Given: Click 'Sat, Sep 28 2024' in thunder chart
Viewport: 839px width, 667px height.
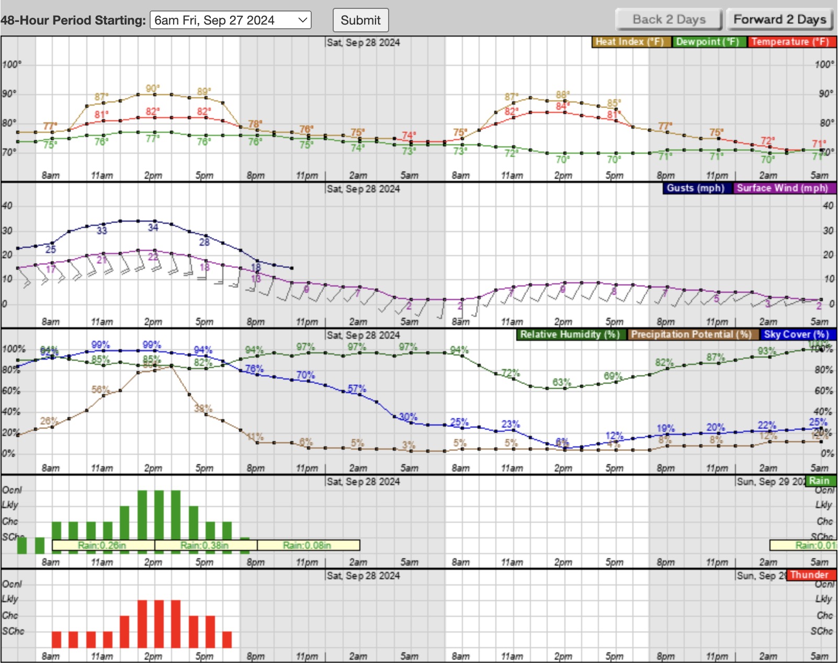Looking at the screenshot, I should (364, 576).
